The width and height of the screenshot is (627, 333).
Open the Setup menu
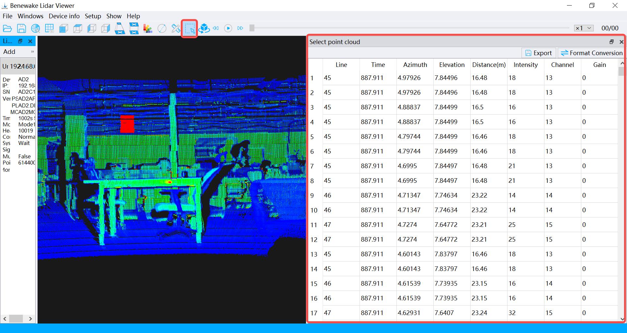pyautogui.click(x=93, y=16)
